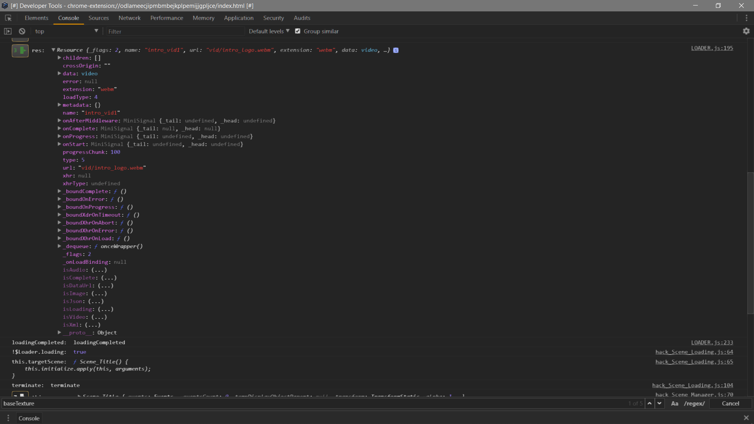Clear the console output
Viewport: 754px width, 424px height.
(22, 31)
